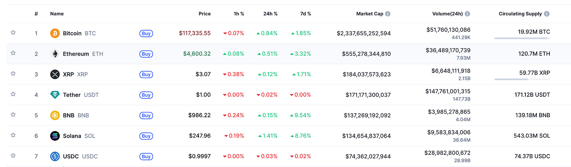
Task: Click Bitcoin circulating supply progress bar
Action: (522, 38)
